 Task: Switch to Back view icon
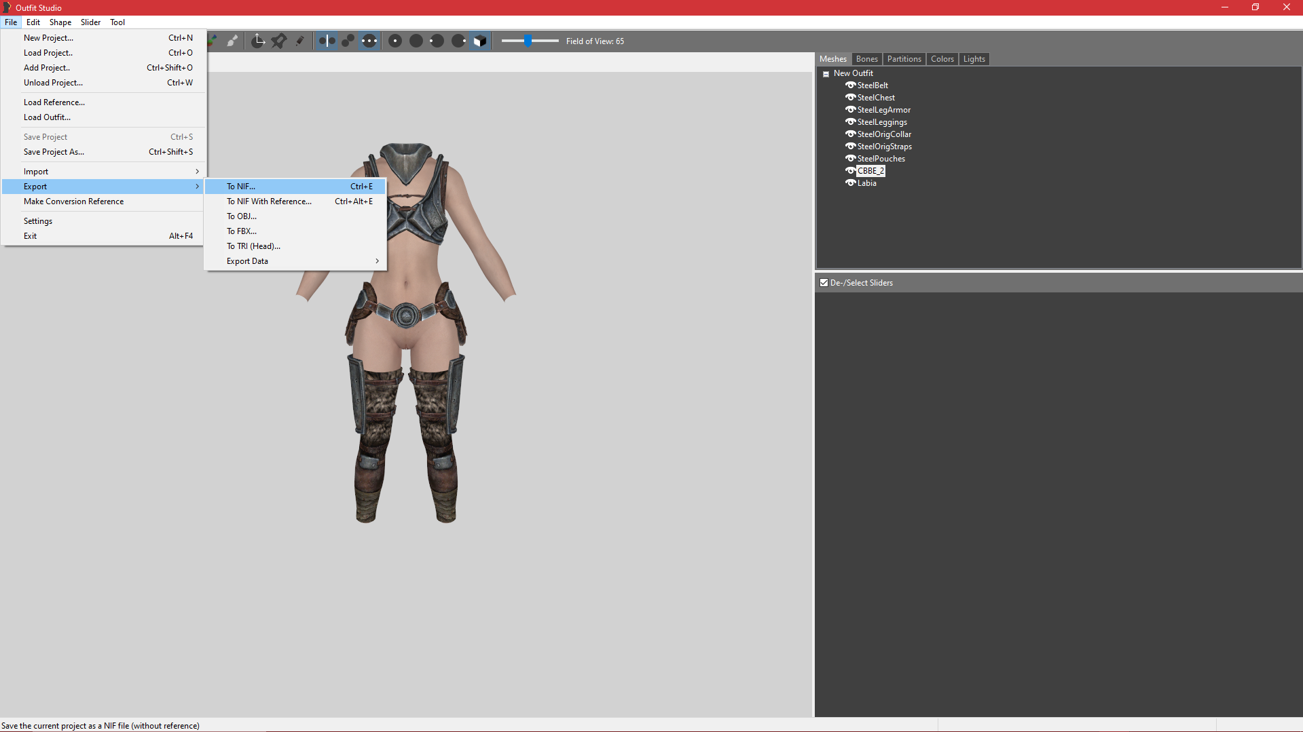[x=416, y=41]
